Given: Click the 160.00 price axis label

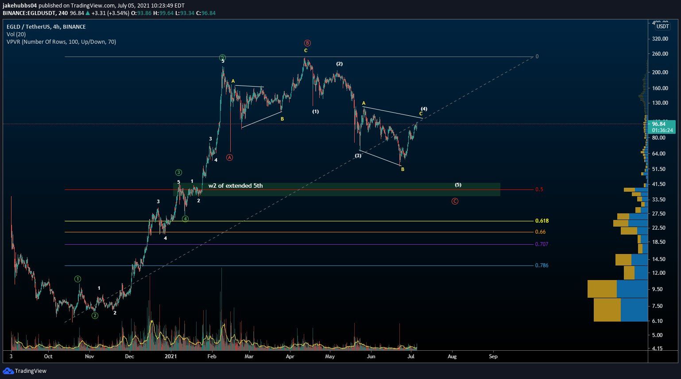Looking at the screenshot, I should click(x=660, y=88).
